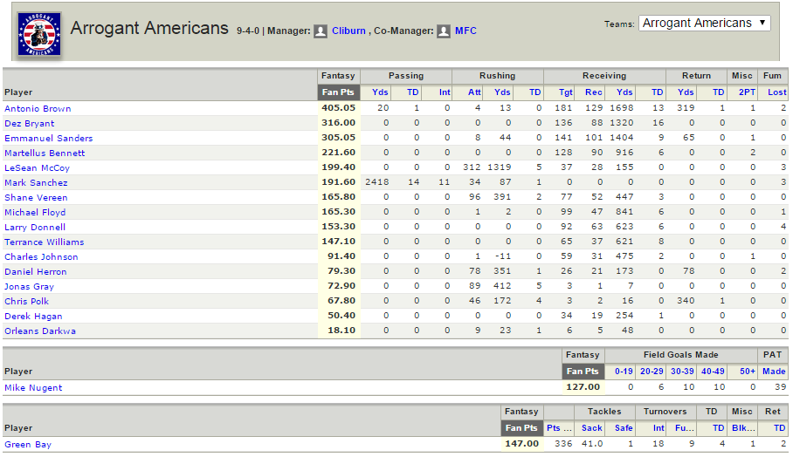Sort by Passing Yds column
The image size is (793, 457).
(x=380, y=92)
